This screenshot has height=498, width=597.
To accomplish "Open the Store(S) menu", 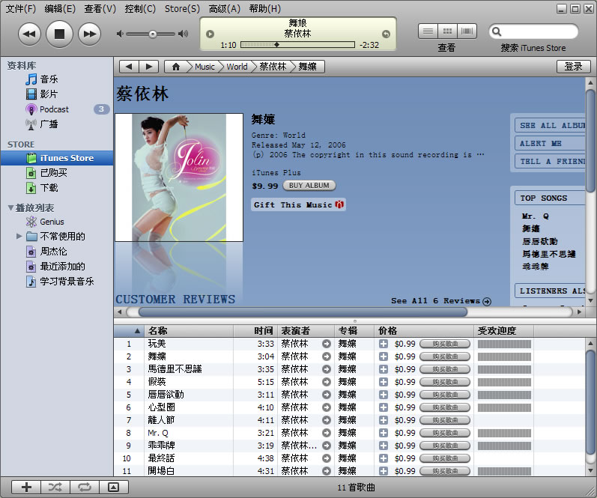I will click(x=182, y=8).
